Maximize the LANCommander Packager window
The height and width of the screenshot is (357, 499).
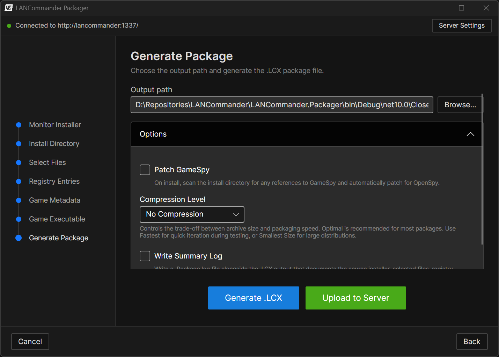pyautogui.click(x=461, y=8)
